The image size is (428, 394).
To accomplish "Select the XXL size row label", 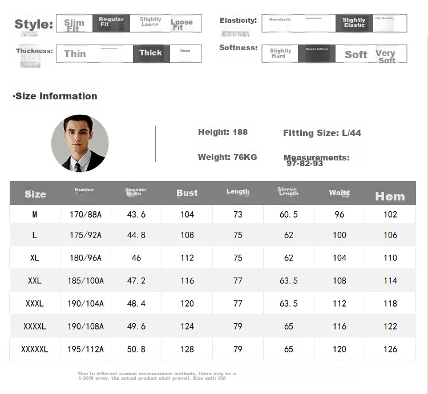I will coord(35,281).
